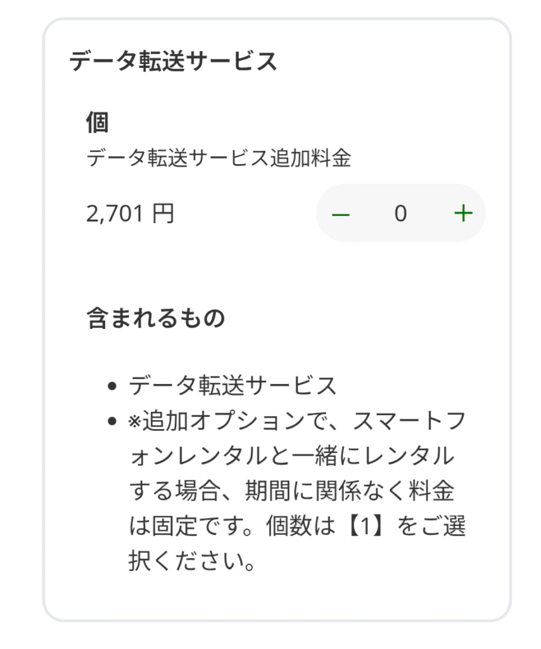Click the データ転送サービス card title
This screenshot has width=541, height=649.
(x=174, y=61)
